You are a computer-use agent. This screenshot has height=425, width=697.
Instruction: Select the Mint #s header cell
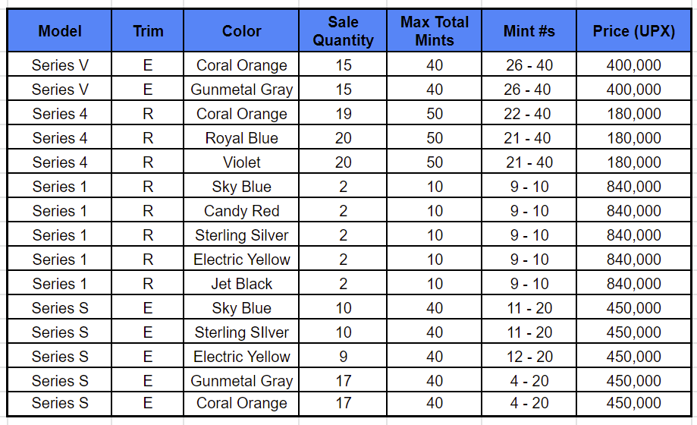[529, 30]
